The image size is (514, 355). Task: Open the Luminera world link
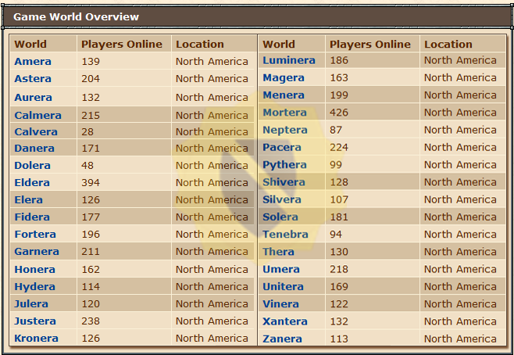(289, 60)
